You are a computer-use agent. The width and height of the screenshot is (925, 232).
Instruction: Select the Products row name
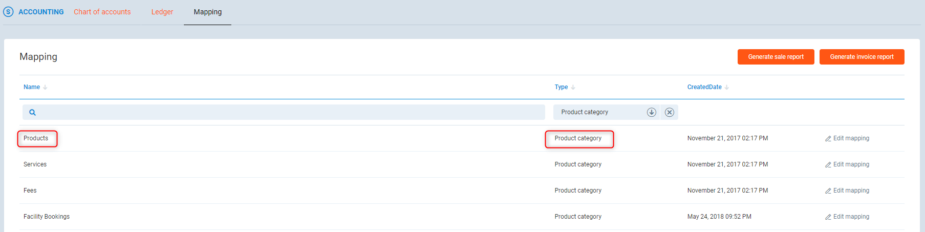click(36, 138)
